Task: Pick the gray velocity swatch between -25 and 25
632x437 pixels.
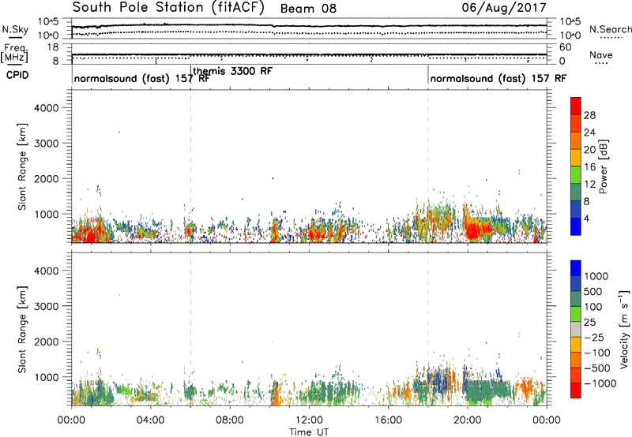Action: tap(576, 330)
